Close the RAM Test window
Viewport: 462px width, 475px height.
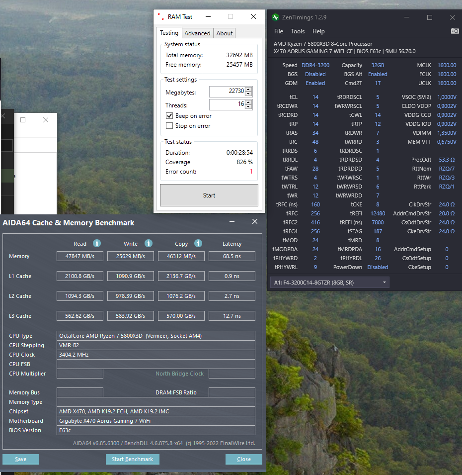(x=253, y=16)
